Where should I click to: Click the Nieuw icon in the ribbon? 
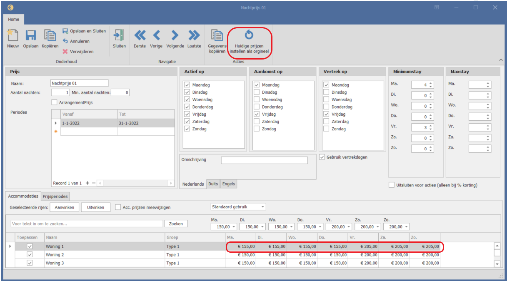pos(13,35)
